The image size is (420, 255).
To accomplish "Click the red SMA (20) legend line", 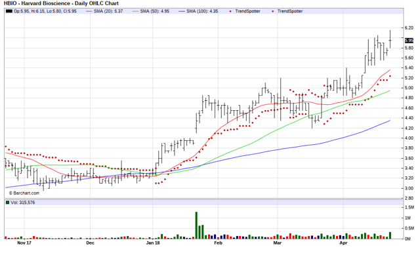I will (89, 11).
